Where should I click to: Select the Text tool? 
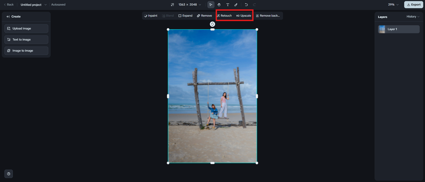coord(227,5)
